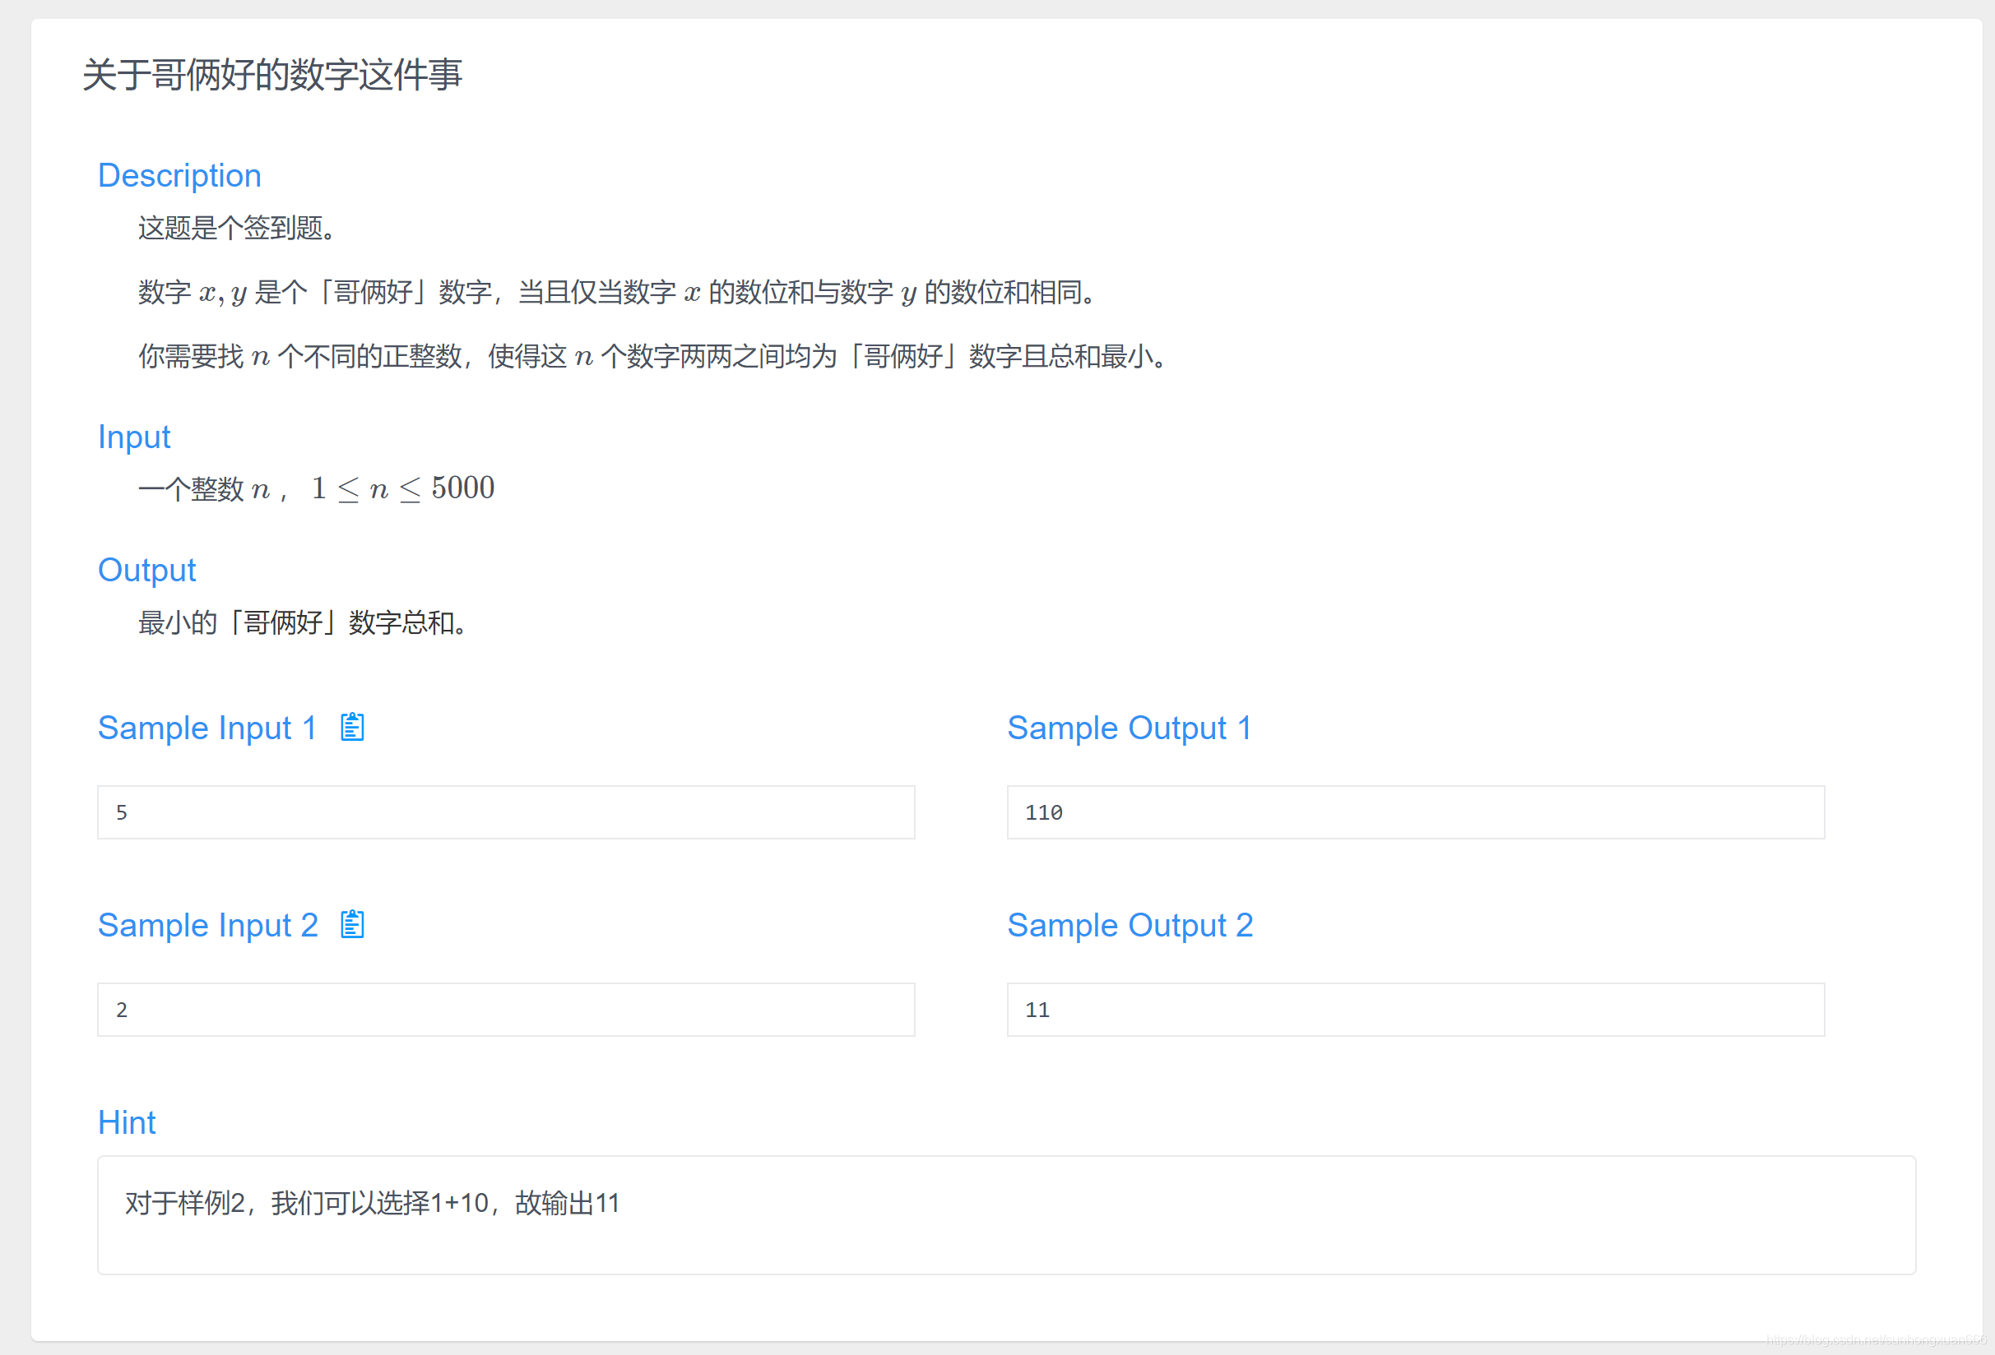Click the Sample Input 1 box containing 5
1995x1355 pixels.
click(506, 812)
